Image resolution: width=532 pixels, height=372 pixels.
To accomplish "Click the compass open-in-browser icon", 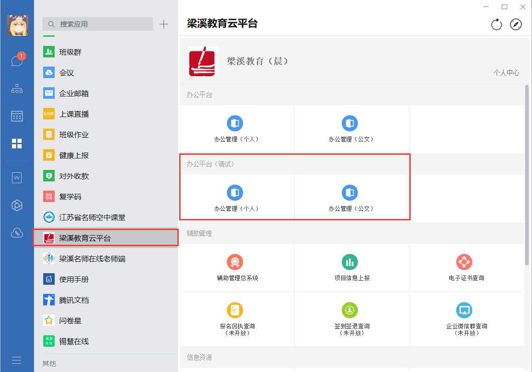I will 516,24.
